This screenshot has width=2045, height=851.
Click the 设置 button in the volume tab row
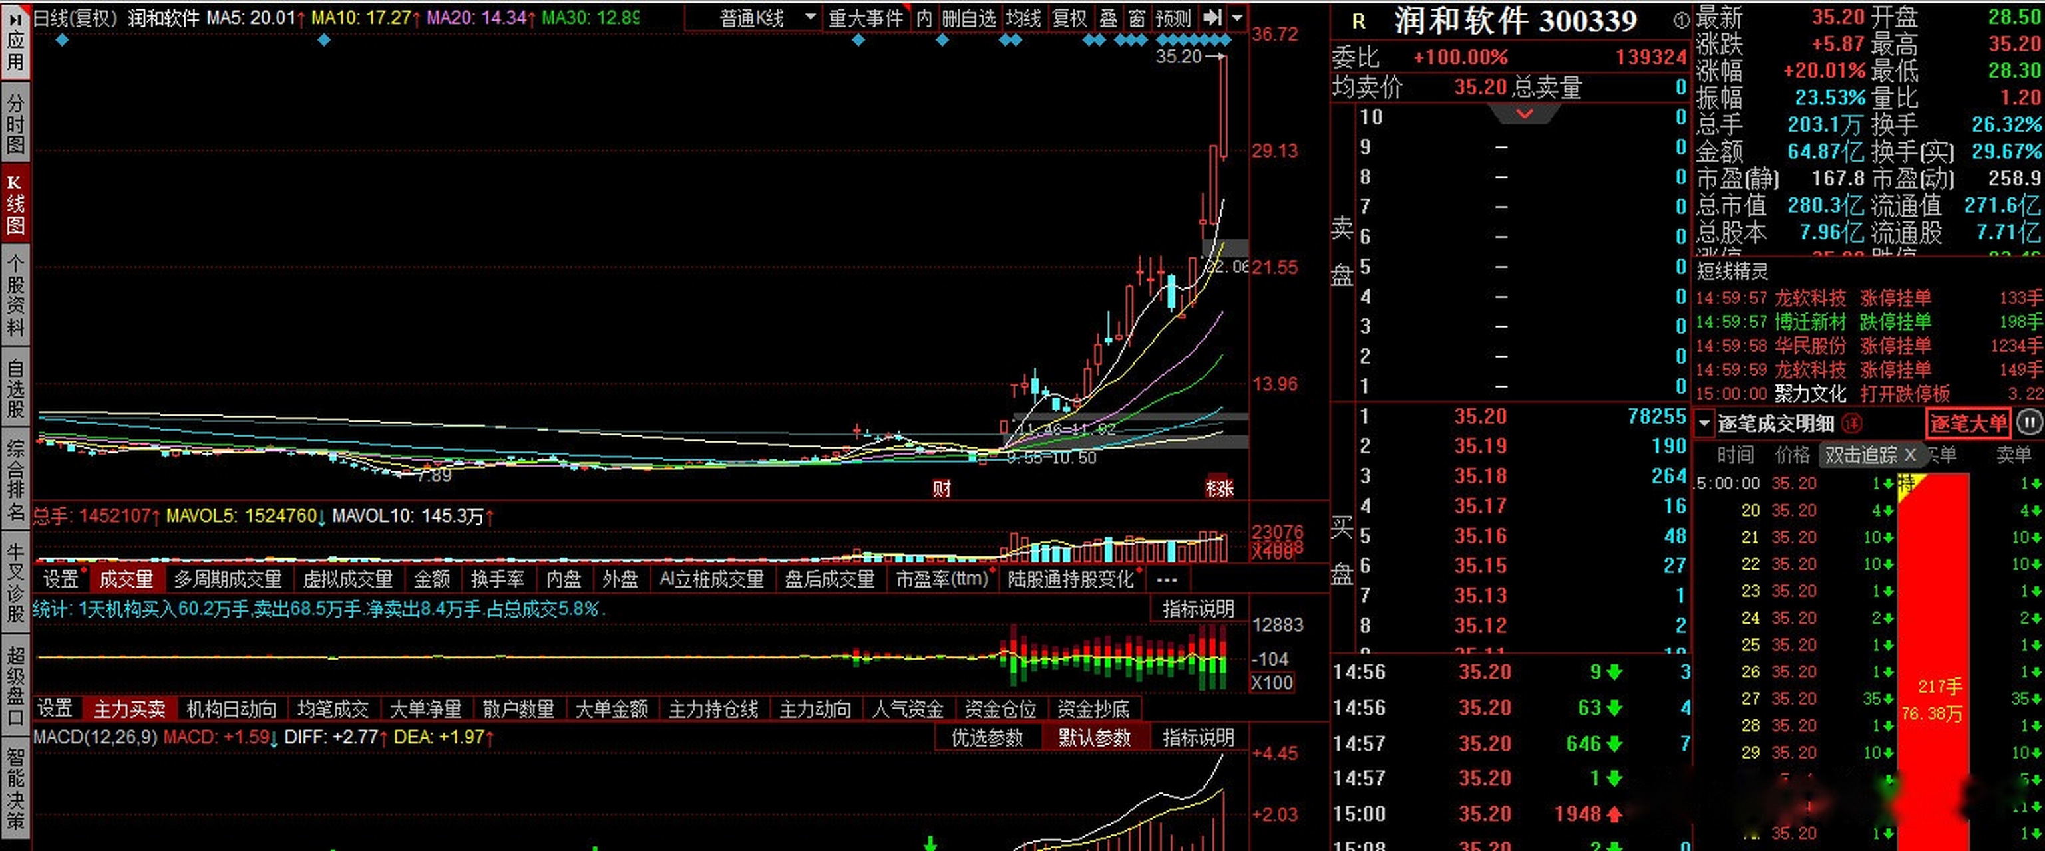61,579
